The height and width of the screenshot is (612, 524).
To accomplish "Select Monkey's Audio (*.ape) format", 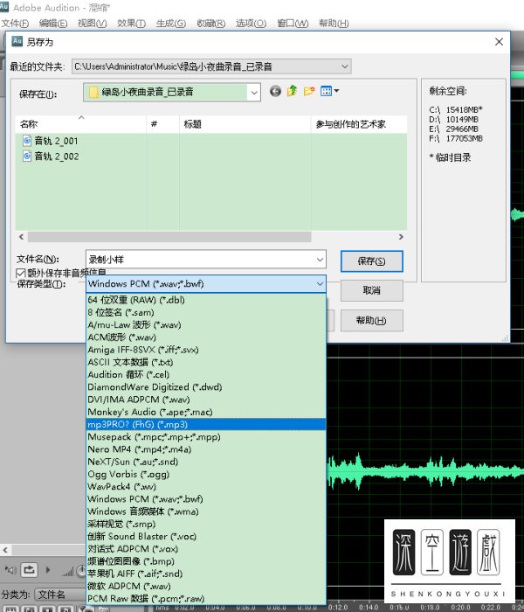I will point(206,412).
